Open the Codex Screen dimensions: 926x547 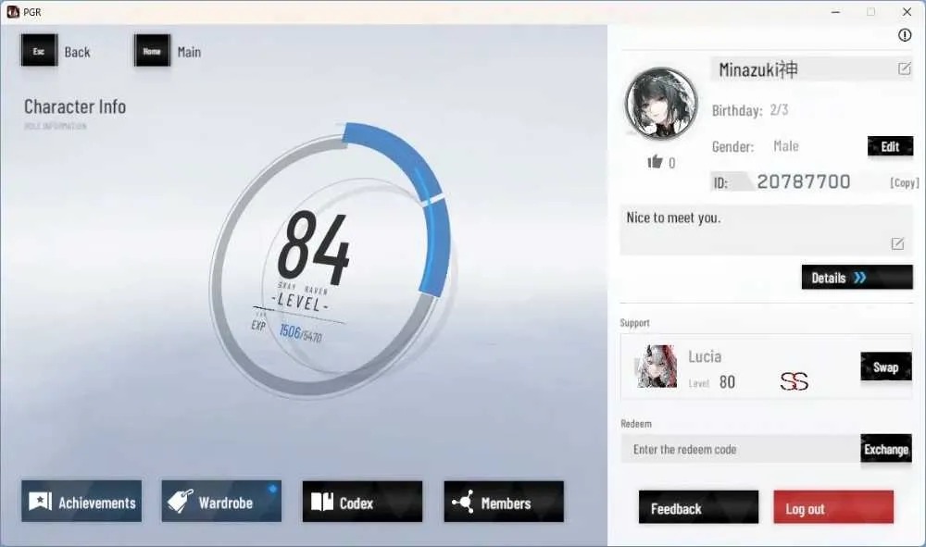362,503
